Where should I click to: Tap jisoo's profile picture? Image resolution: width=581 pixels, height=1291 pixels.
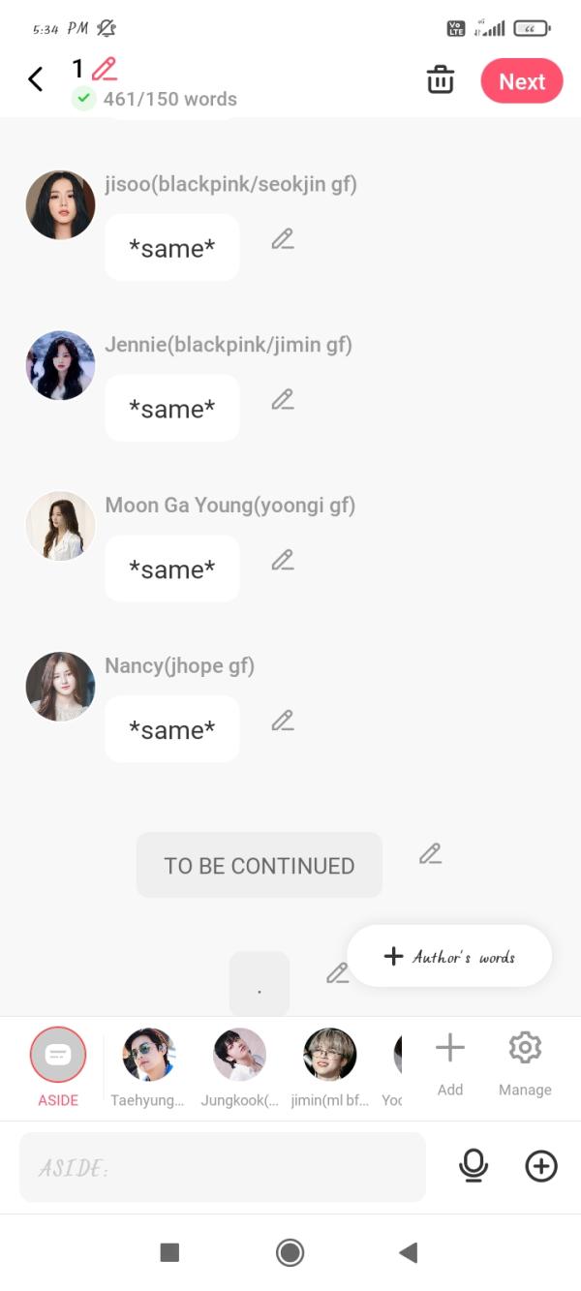click(60, 205)
